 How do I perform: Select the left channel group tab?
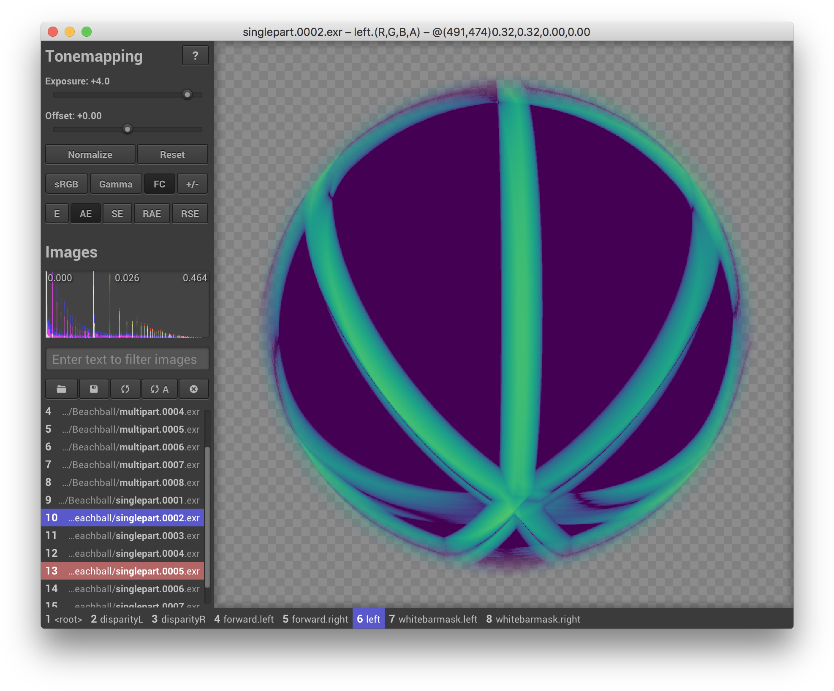(x=368, y=619)
